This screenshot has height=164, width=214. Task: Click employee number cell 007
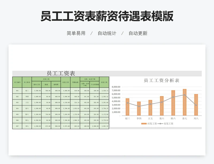click(x=17, y=126)
